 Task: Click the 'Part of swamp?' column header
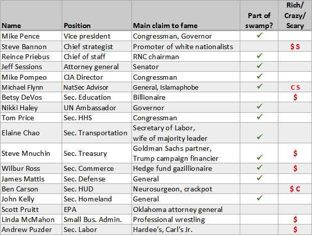[x=259, y=21]
